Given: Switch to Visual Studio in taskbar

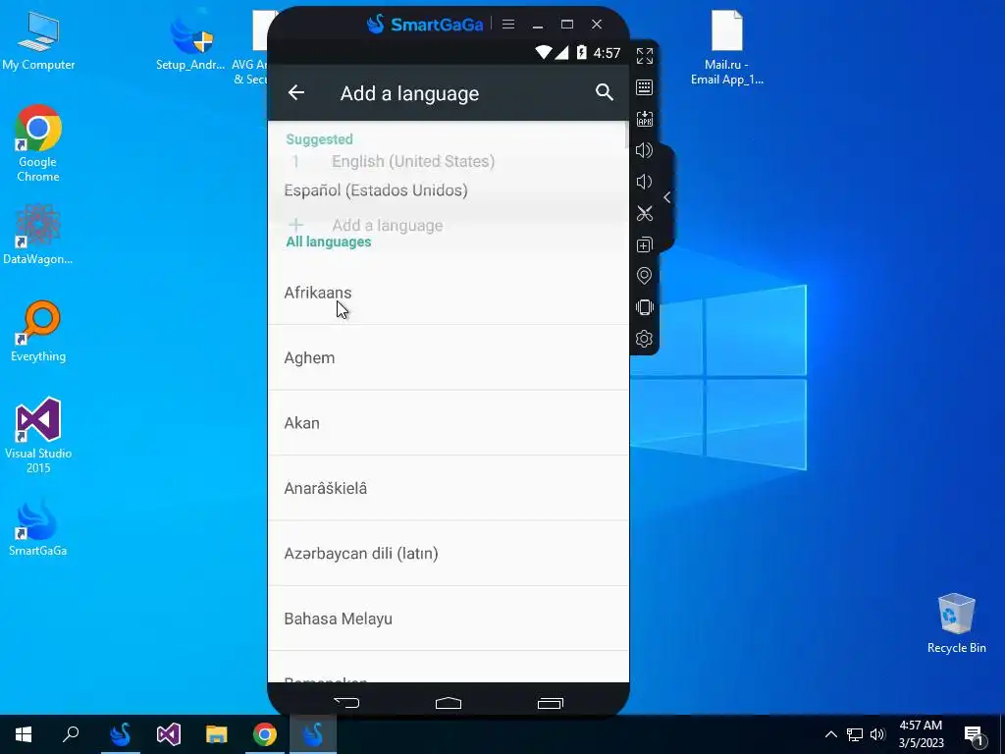Looking at the screenshot, I should [169, 734].
